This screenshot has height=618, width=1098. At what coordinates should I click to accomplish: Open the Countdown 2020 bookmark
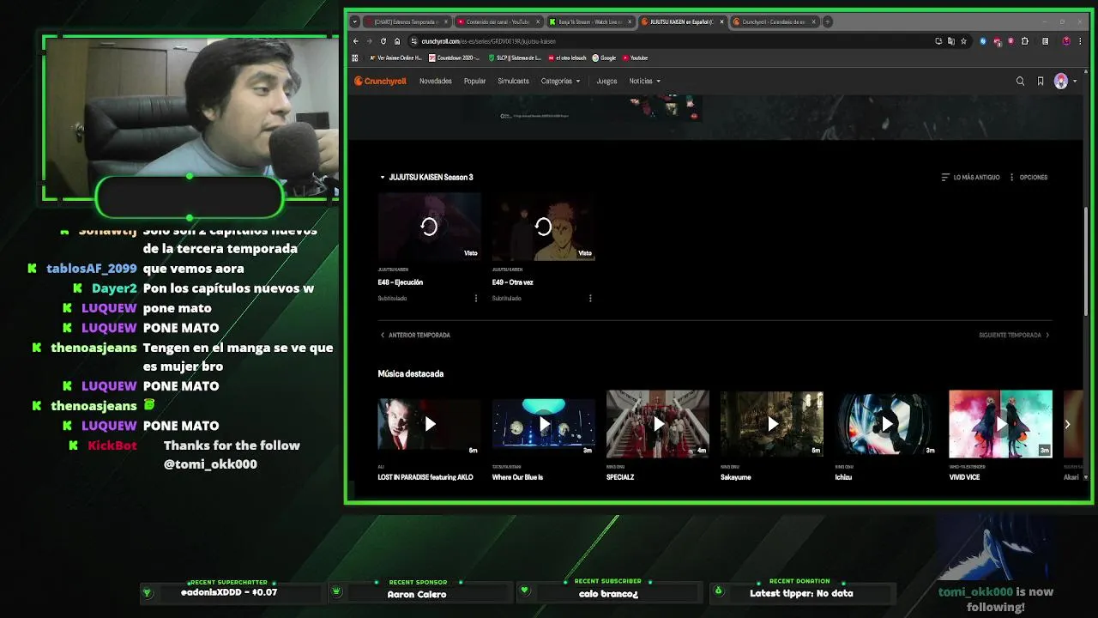pyautogui.click(x=454, y=58)
